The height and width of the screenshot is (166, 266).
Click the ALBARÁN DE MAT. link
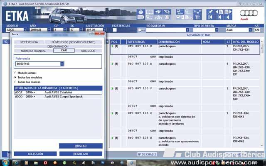(199, 35)
